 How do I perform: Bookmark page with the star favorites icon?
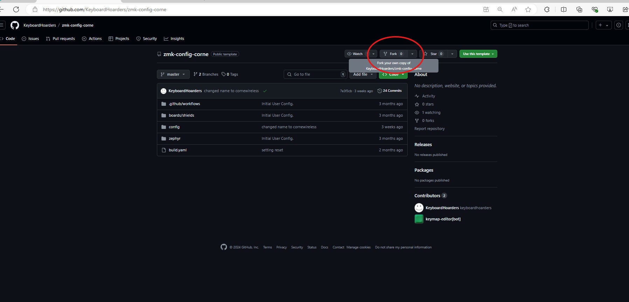point(528,9)
